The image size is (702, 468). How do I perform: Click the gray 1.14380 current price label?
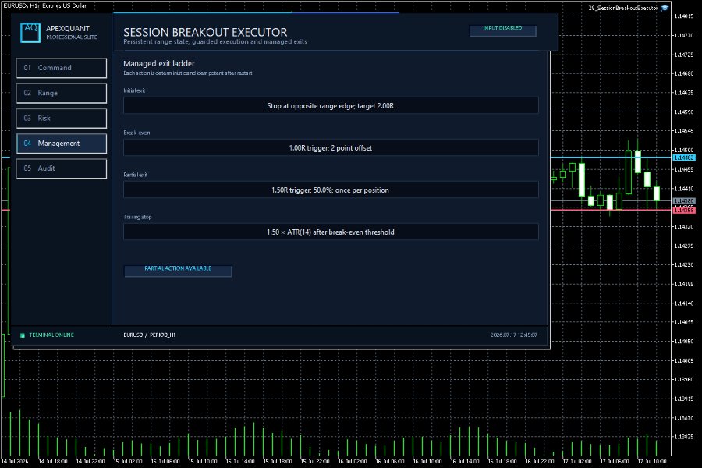click(x=683, y=201)
